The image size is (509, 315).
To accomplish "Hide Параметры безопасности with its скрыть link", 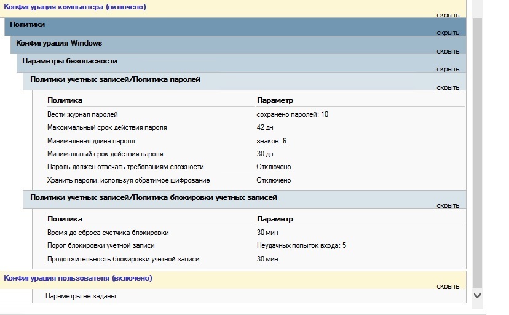I will 448,69.
